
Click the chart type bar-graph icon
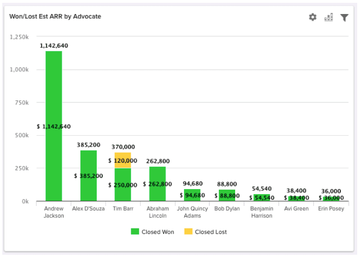pyautogui.click(x=329, y=17)
